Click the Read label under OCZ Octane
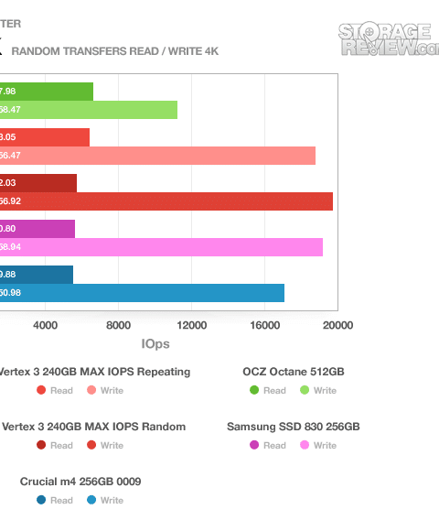Image resolution: width=439 pixels, height=531 pixels. 274,390
